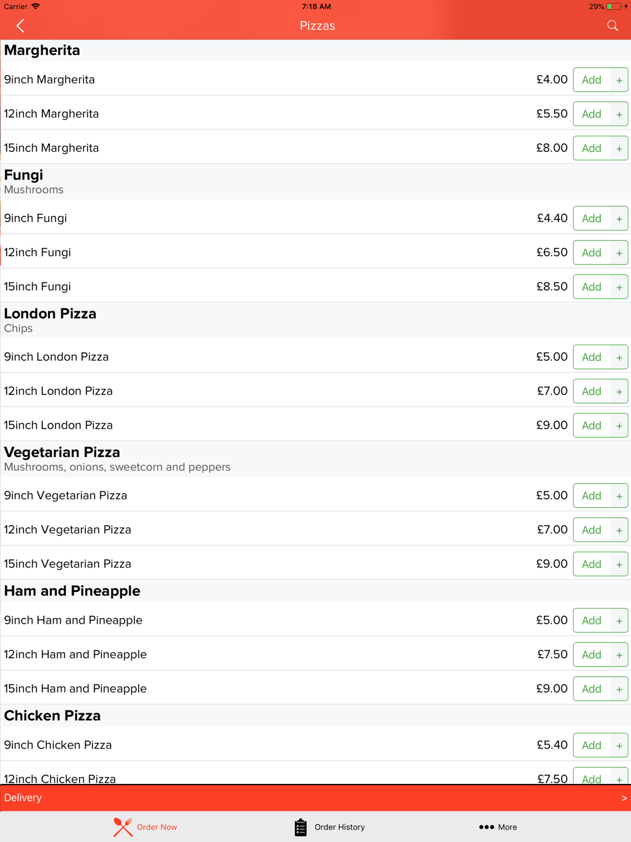This screenshot has width=631, height=842.
Task: Go back using the back arrow
Action: 20,26
